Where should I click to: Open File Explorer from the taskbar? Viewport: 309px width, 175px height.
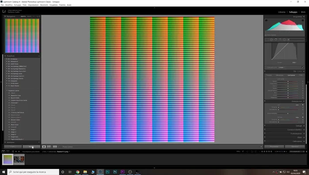point(85,172)
